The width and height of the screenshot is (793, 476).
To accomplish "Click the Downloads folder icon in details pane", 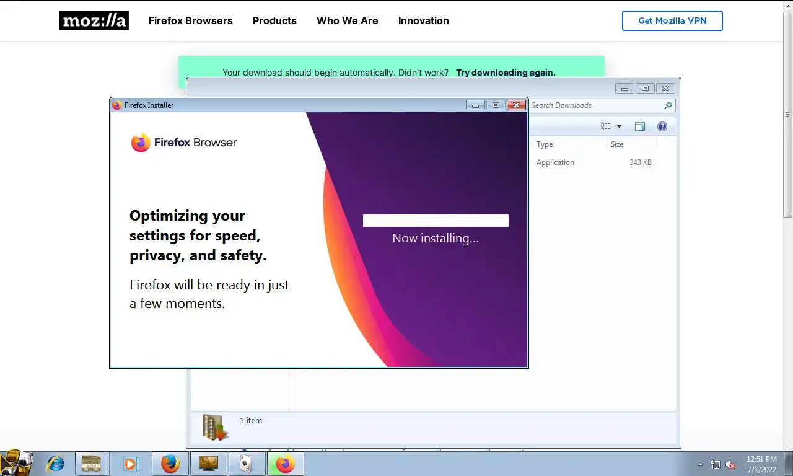I will click(216, 427).
